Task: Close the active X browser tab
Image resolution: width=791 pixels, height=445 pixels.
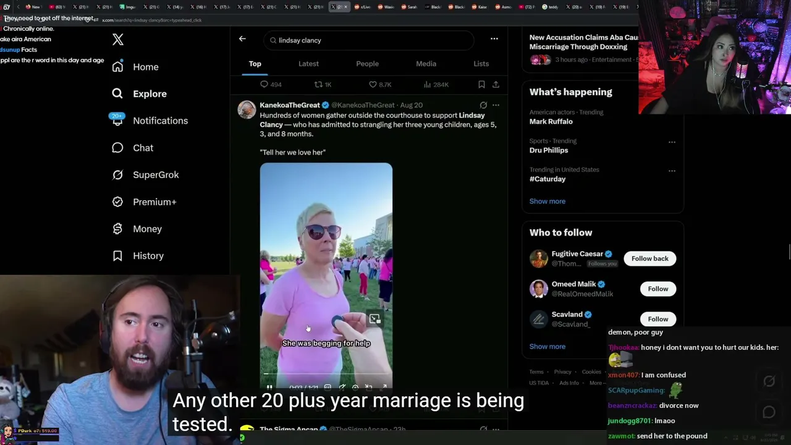Action: (x=345, y=7)
